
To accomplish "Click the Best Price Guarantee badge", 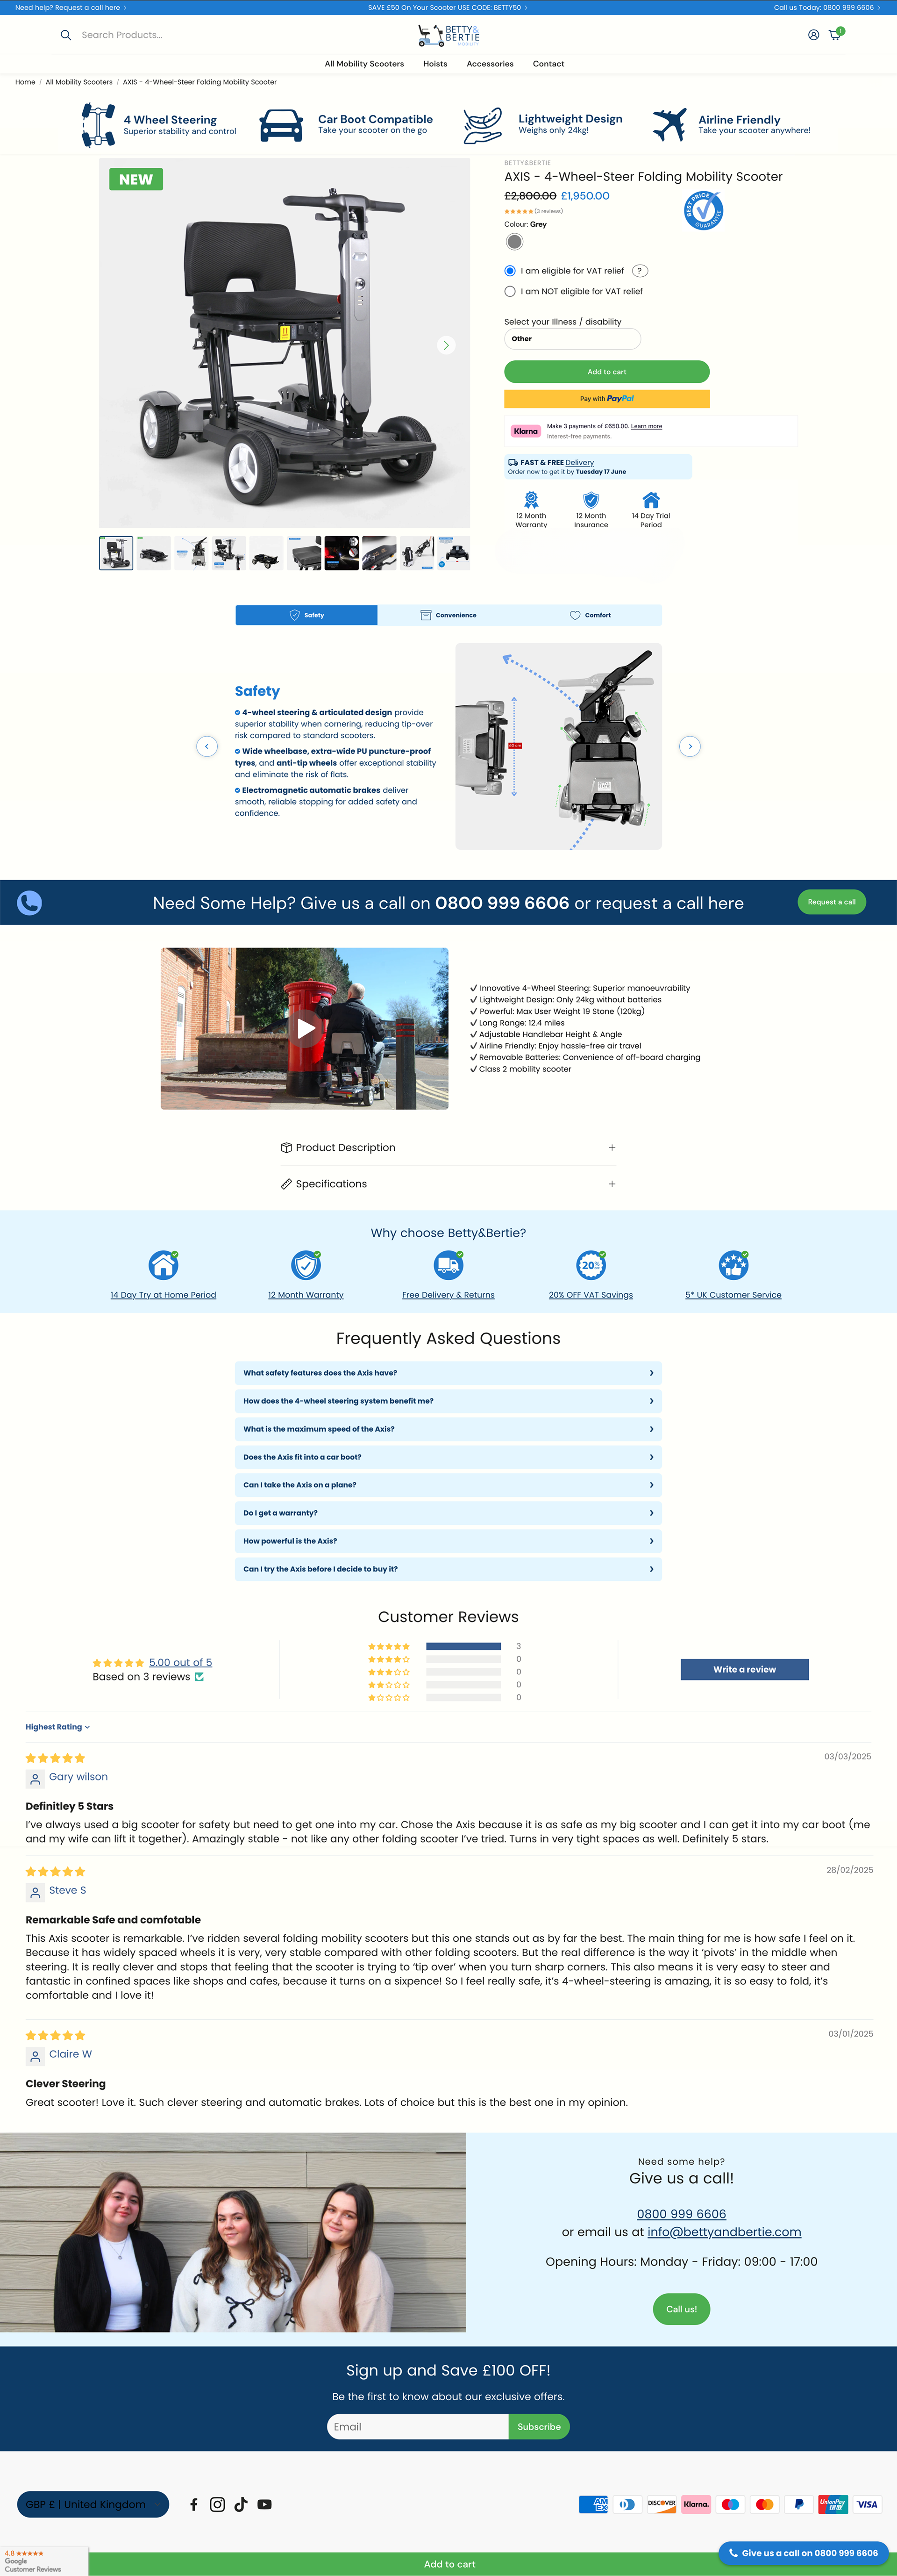I will tap(703, 210).
